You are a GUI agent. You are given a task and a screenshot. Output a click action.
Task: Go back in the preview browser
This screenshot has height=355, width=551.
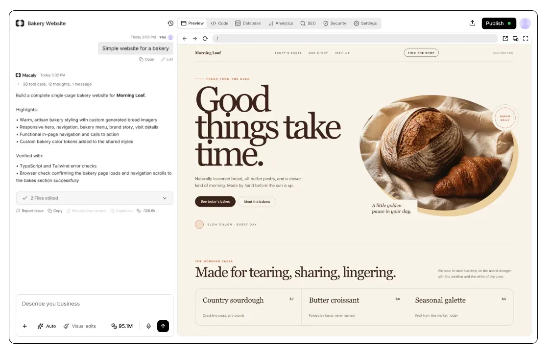tap(185, 39)
